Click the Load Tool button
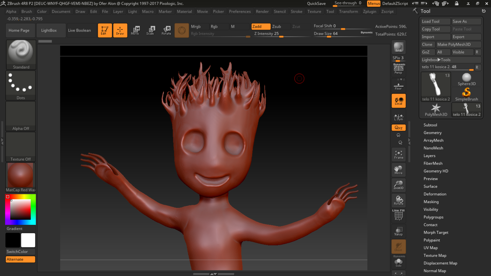 (x=435, y=21)
